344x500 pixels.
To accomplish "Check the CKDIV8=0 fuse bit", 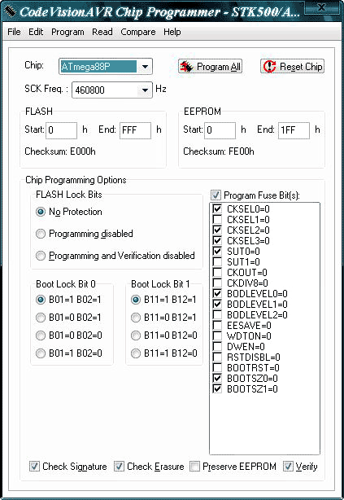I will [217, 283].
